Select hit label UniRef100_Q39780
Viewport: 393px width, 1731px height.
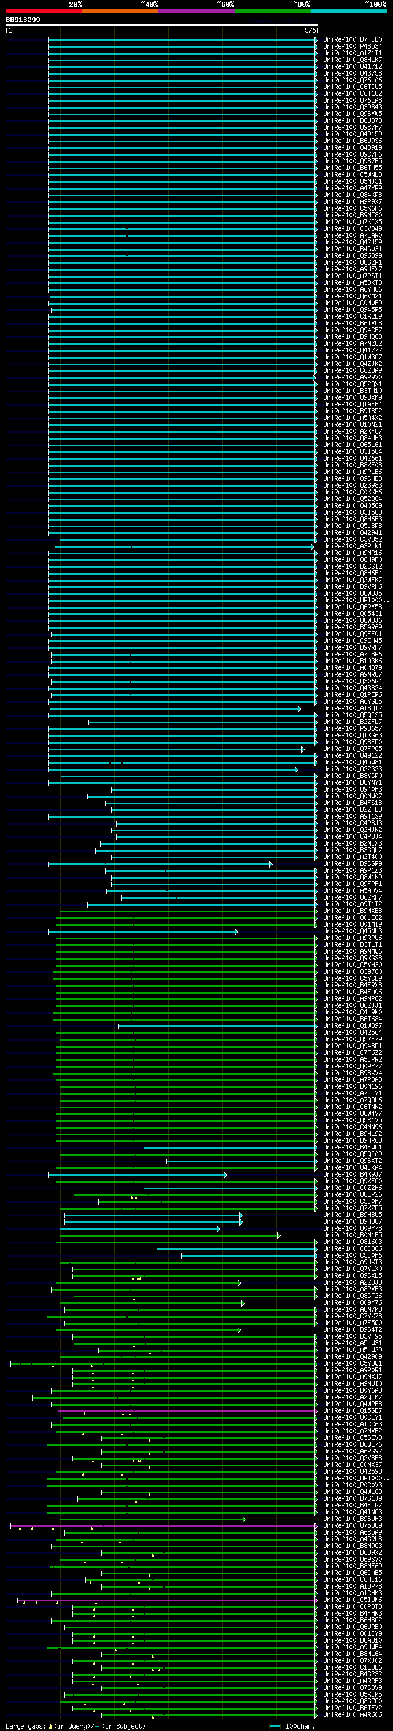(x=352, y=971)
